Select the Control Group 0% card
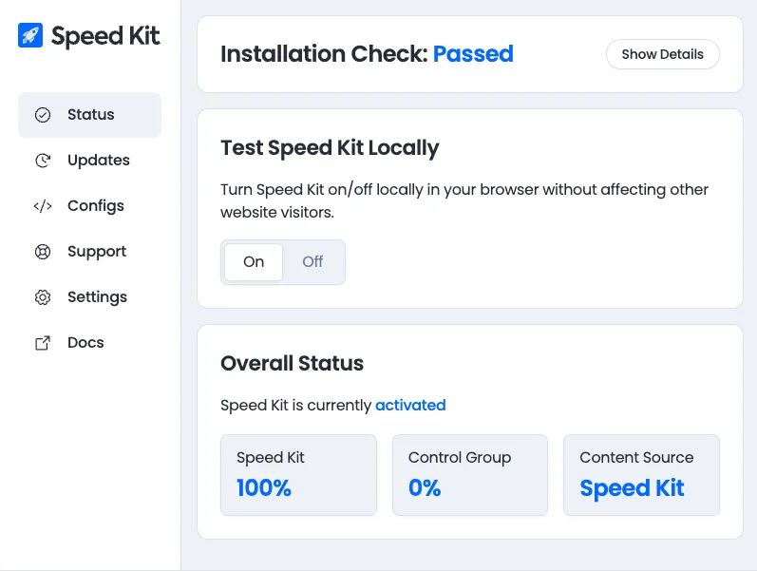757x571 pixels. (470, 475)
